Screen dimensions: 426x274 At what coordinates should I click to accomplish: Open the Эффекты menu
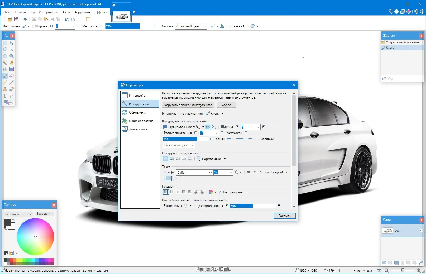[101, 12]
